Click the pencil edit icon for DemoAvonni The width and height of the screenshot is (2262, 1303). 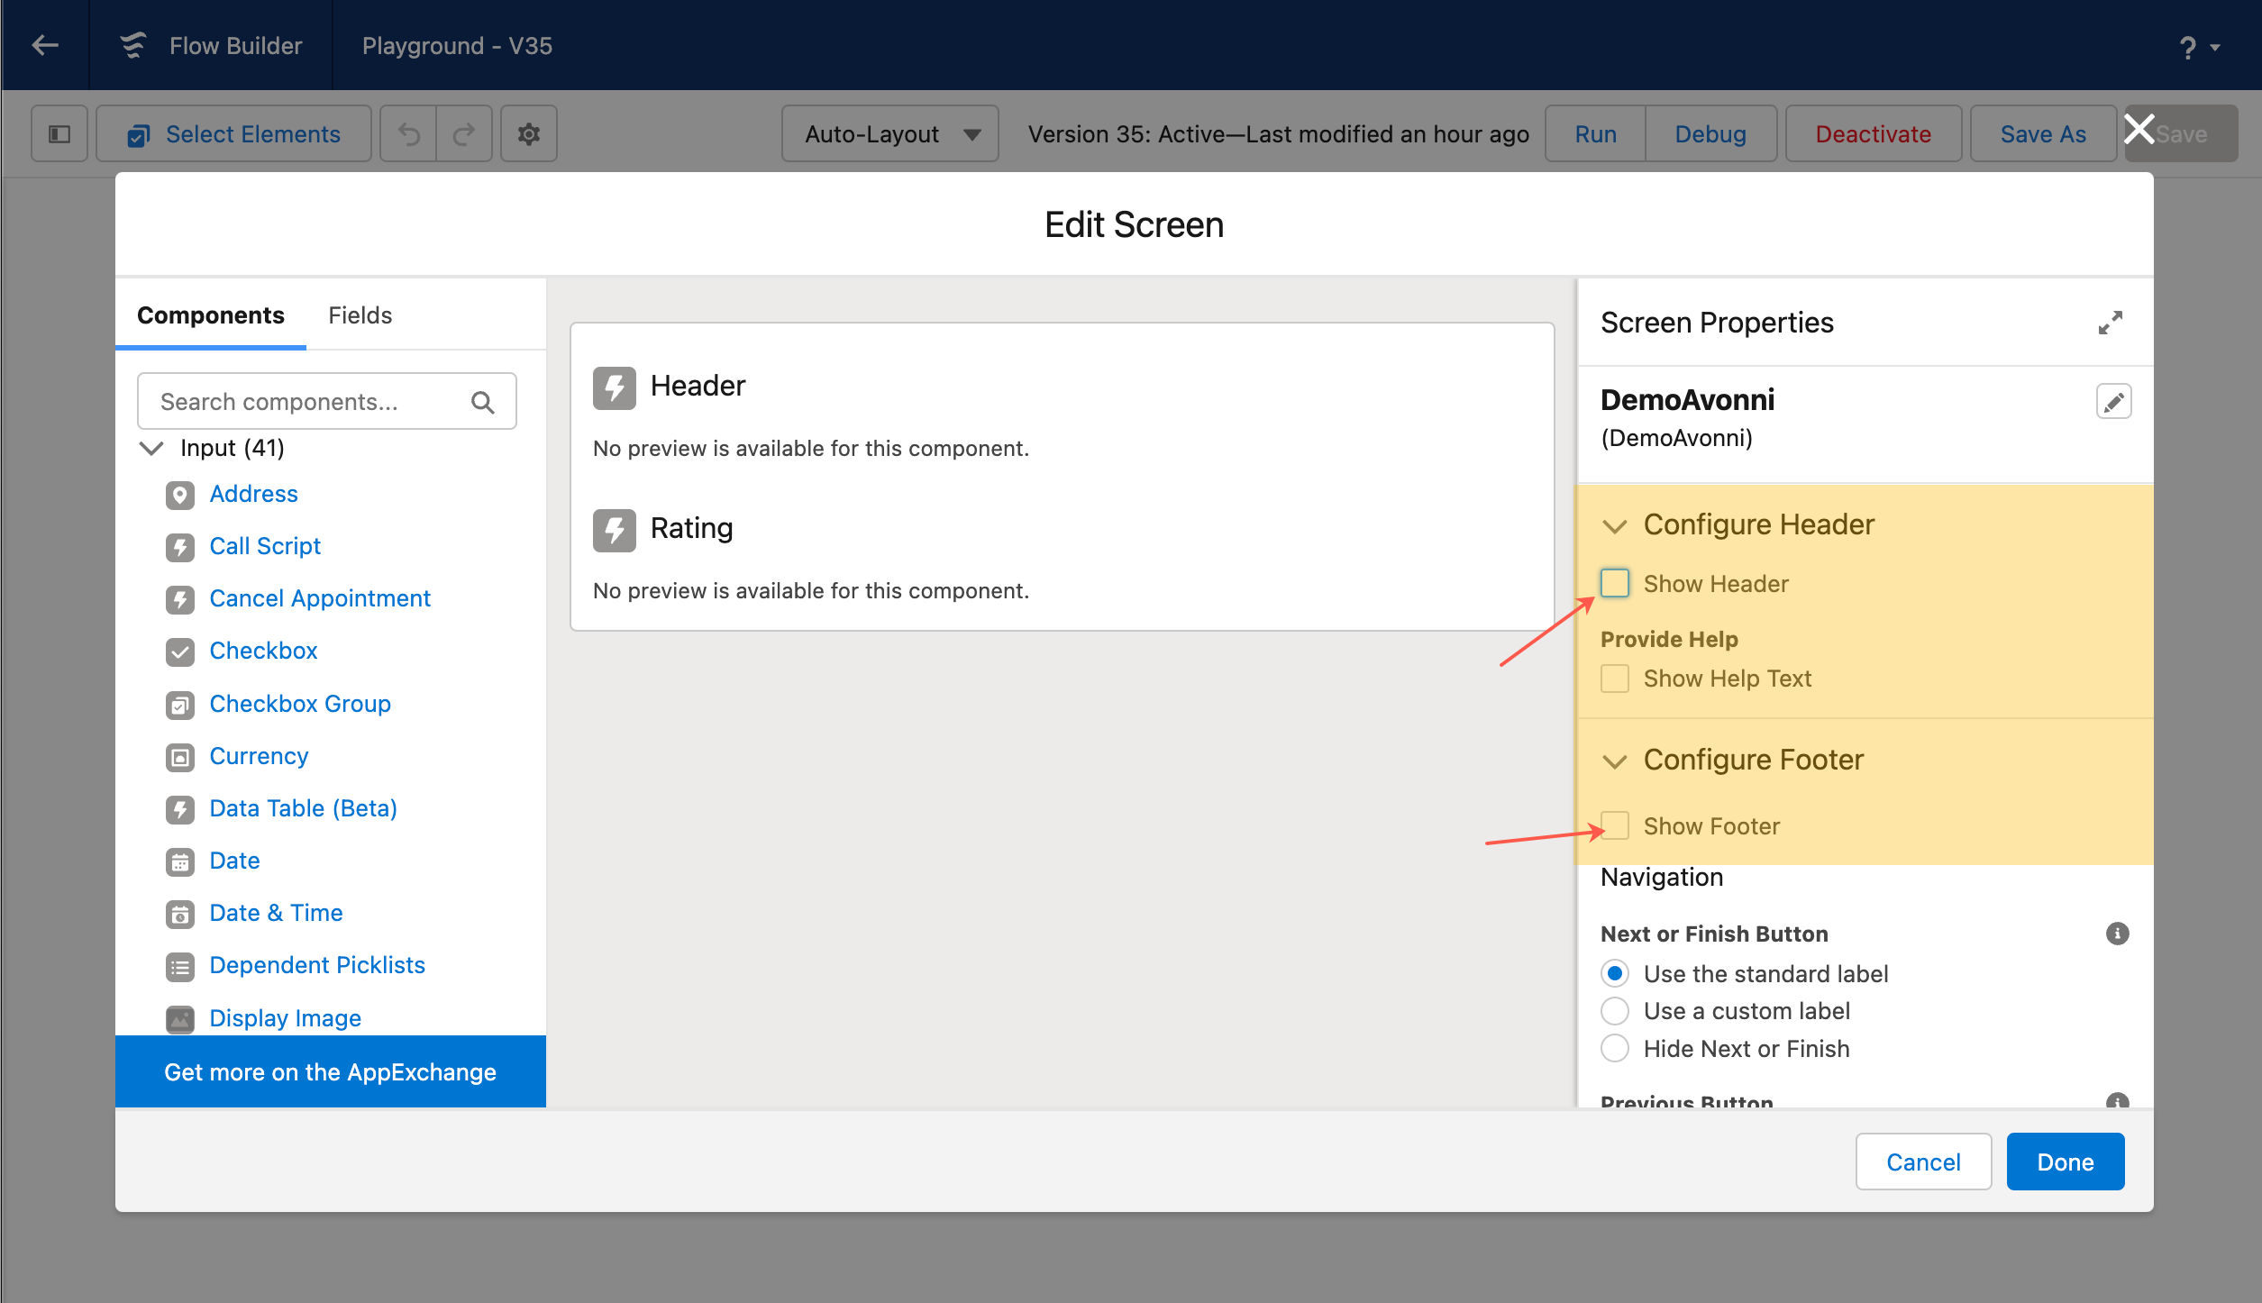(x=2113, y=402)
